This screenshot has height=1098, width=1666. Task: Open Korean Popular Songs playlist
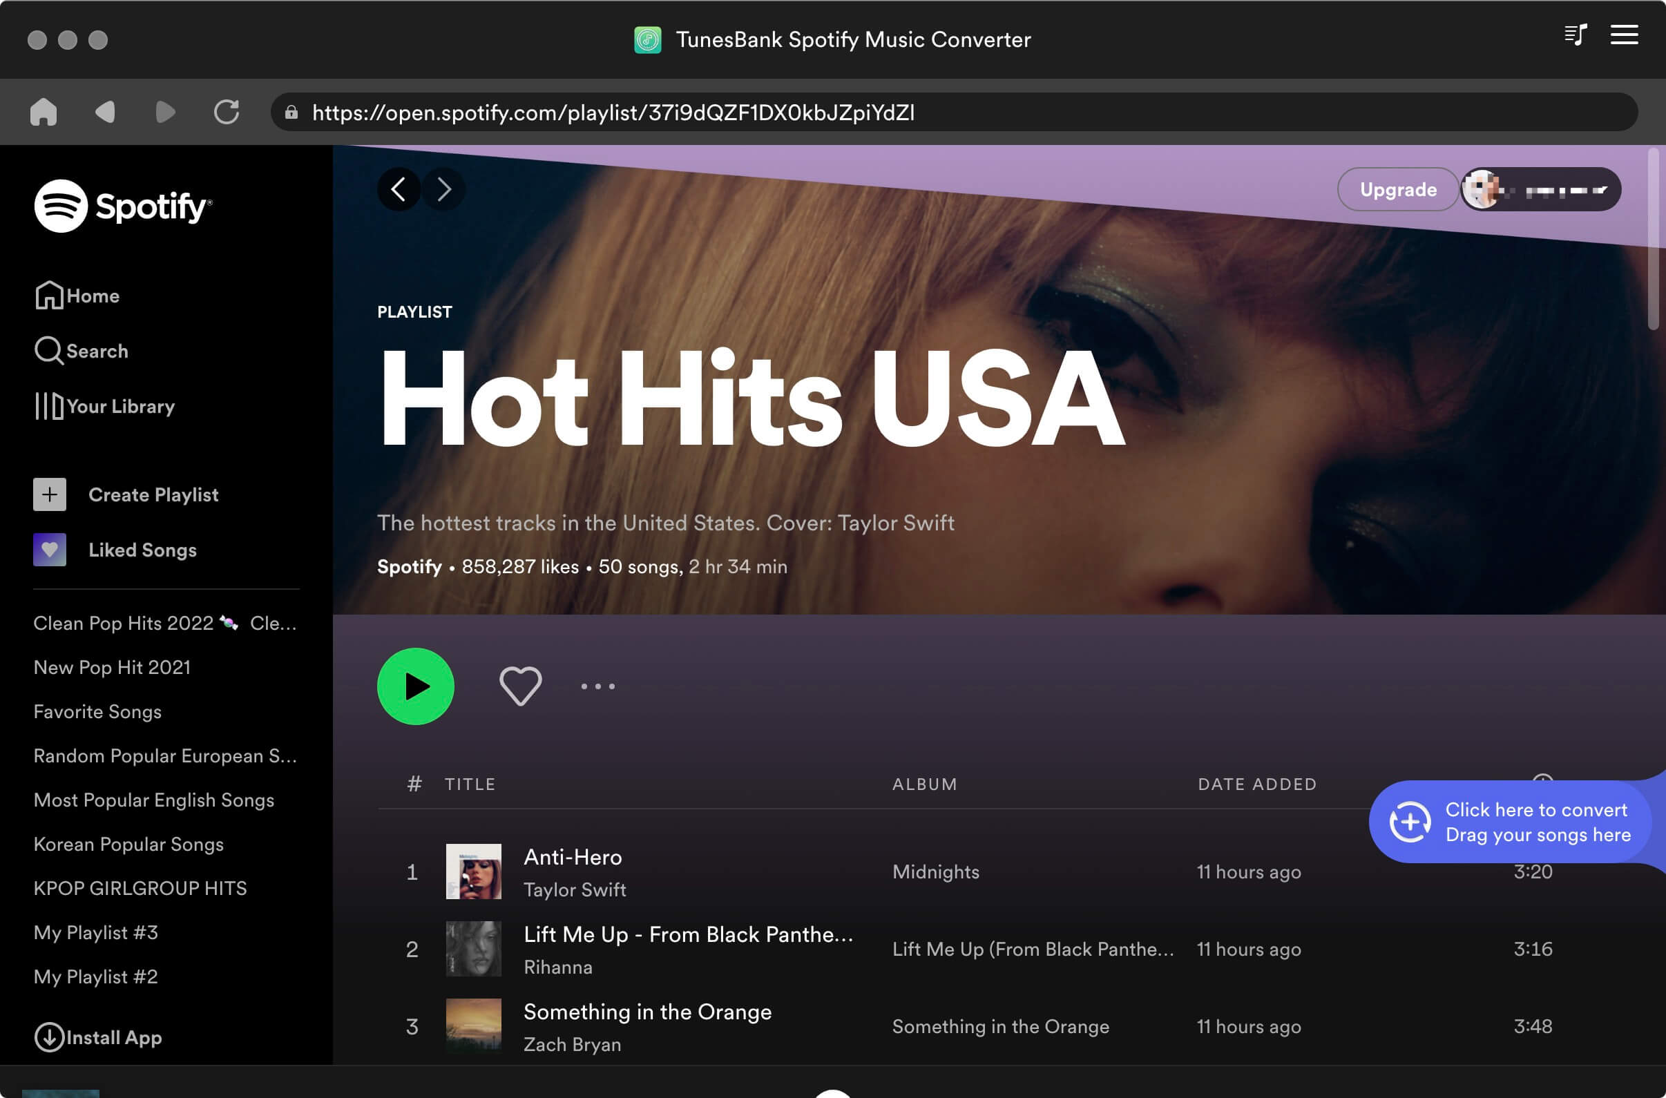click(x=129, y=844)
